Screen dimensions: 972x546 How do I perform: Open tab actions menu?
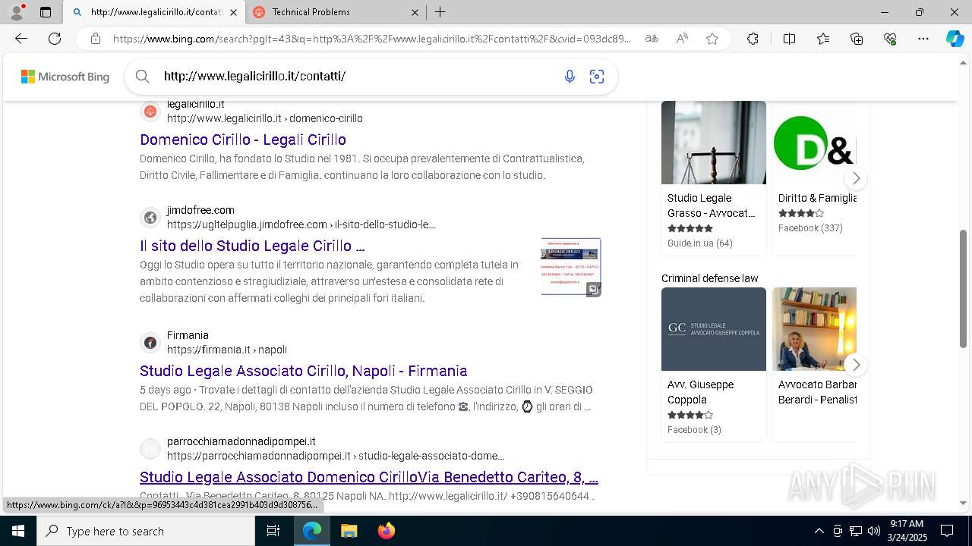46,12
